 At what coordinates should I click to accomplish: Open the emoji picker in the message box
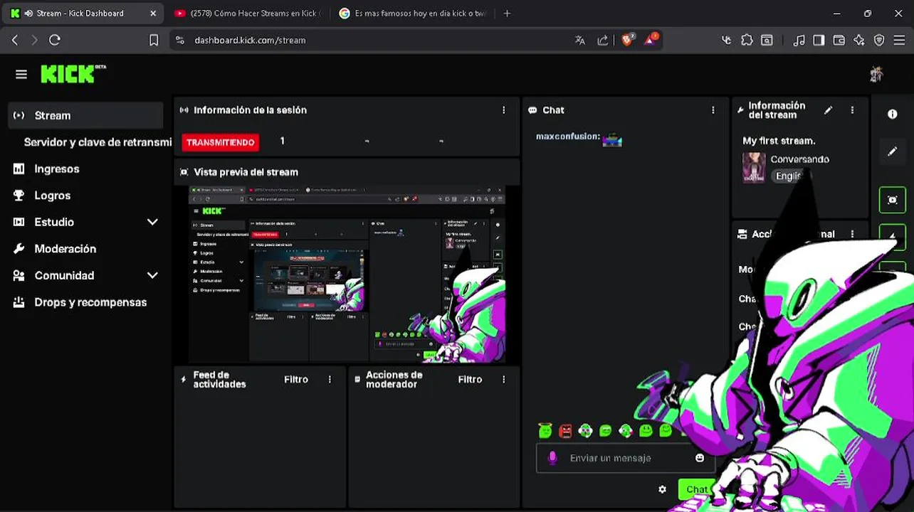[x=700, y=458]
